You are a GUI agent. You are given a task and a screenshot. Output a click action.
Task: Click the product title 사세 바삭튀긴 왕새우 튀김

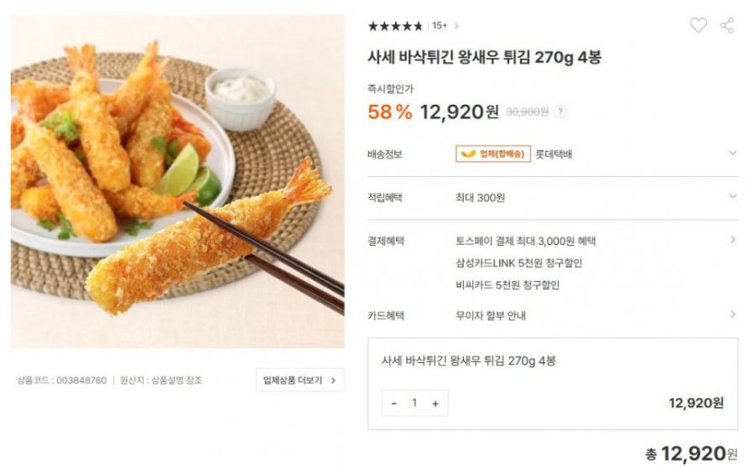pos(484,57)
